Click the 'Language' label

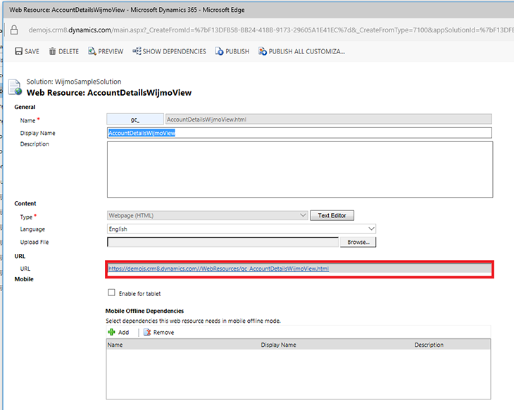(x=32, y=229)
